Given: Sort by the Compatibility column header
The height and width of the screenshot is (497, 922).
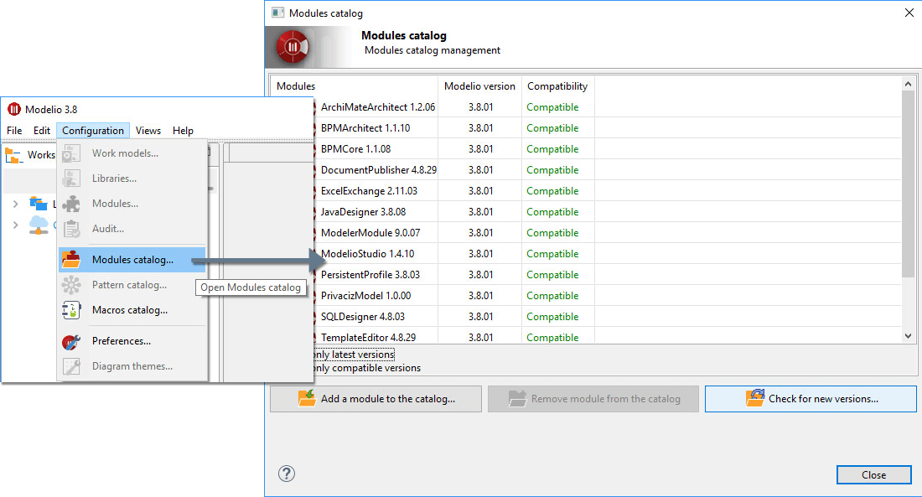Looking at the screenshot, I should 557,85.
